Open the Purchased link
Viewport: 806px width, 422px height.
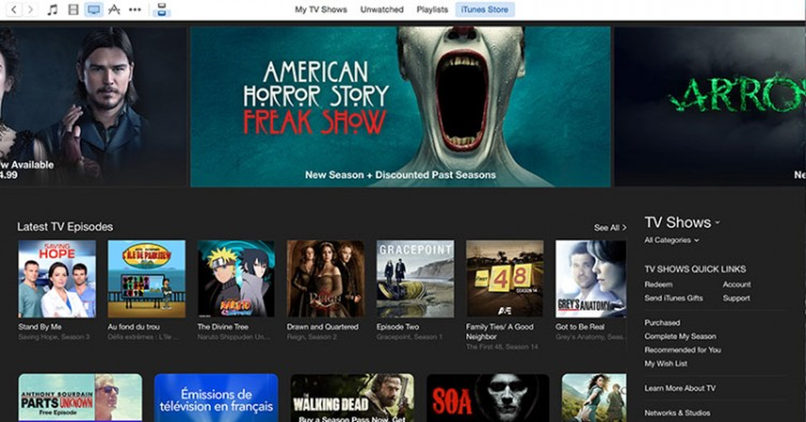662,323
